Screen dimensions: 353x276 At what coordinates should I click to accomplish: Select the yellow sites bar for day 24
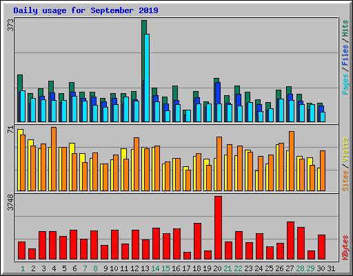click(256, 181)
